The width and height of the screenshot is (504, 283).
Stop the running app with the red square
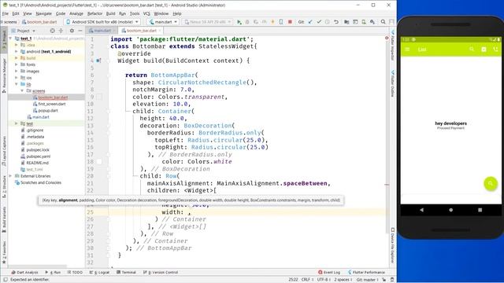290,22
